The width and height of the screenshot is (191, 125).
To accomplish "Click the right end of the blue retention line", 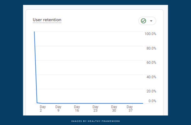I will 143,103.
